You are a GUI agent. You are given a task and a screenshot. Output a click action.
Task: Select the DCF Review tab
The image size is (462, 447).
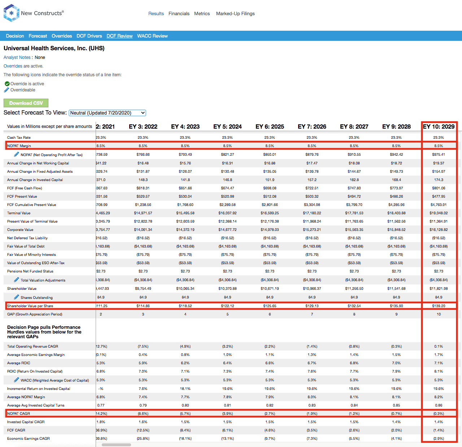[119, 36]
